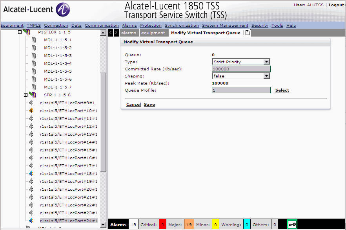The width and height of the screenshot is (346, 230).
Task: Click the module icon beside MDL-1-1-5-3
Action: (34, 56)
